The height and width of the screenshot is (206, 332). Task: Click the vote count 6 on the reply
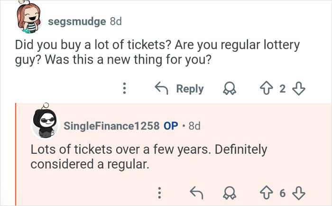[282, 193]
